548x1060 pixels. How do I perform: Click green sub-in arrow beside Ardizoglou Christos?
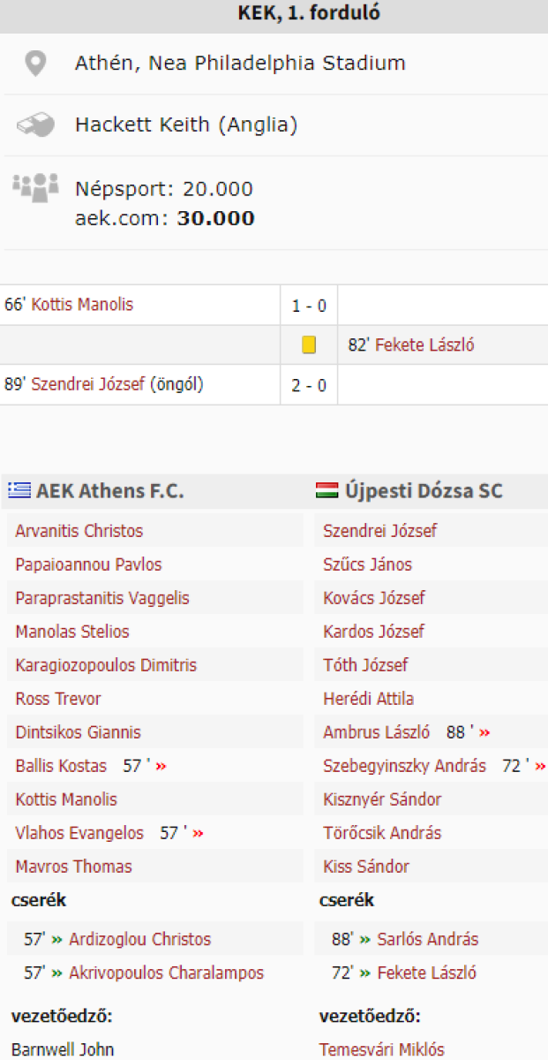[57, 940]
